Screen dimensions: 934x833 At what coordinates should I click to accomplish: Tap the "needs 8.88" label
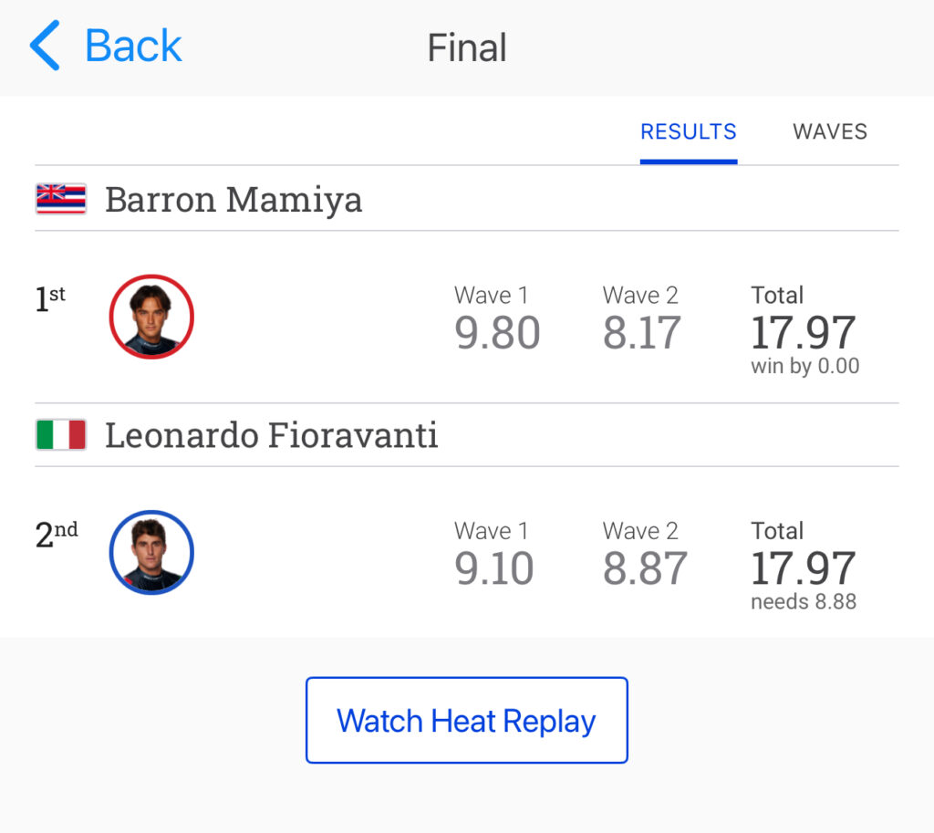[804, 602]
